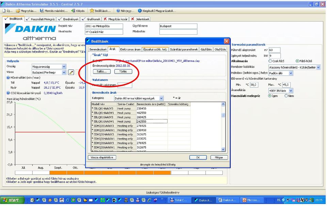Close the Beállítások dialog with red X
This screenshot has height=206, width=327.
(227, 41)
